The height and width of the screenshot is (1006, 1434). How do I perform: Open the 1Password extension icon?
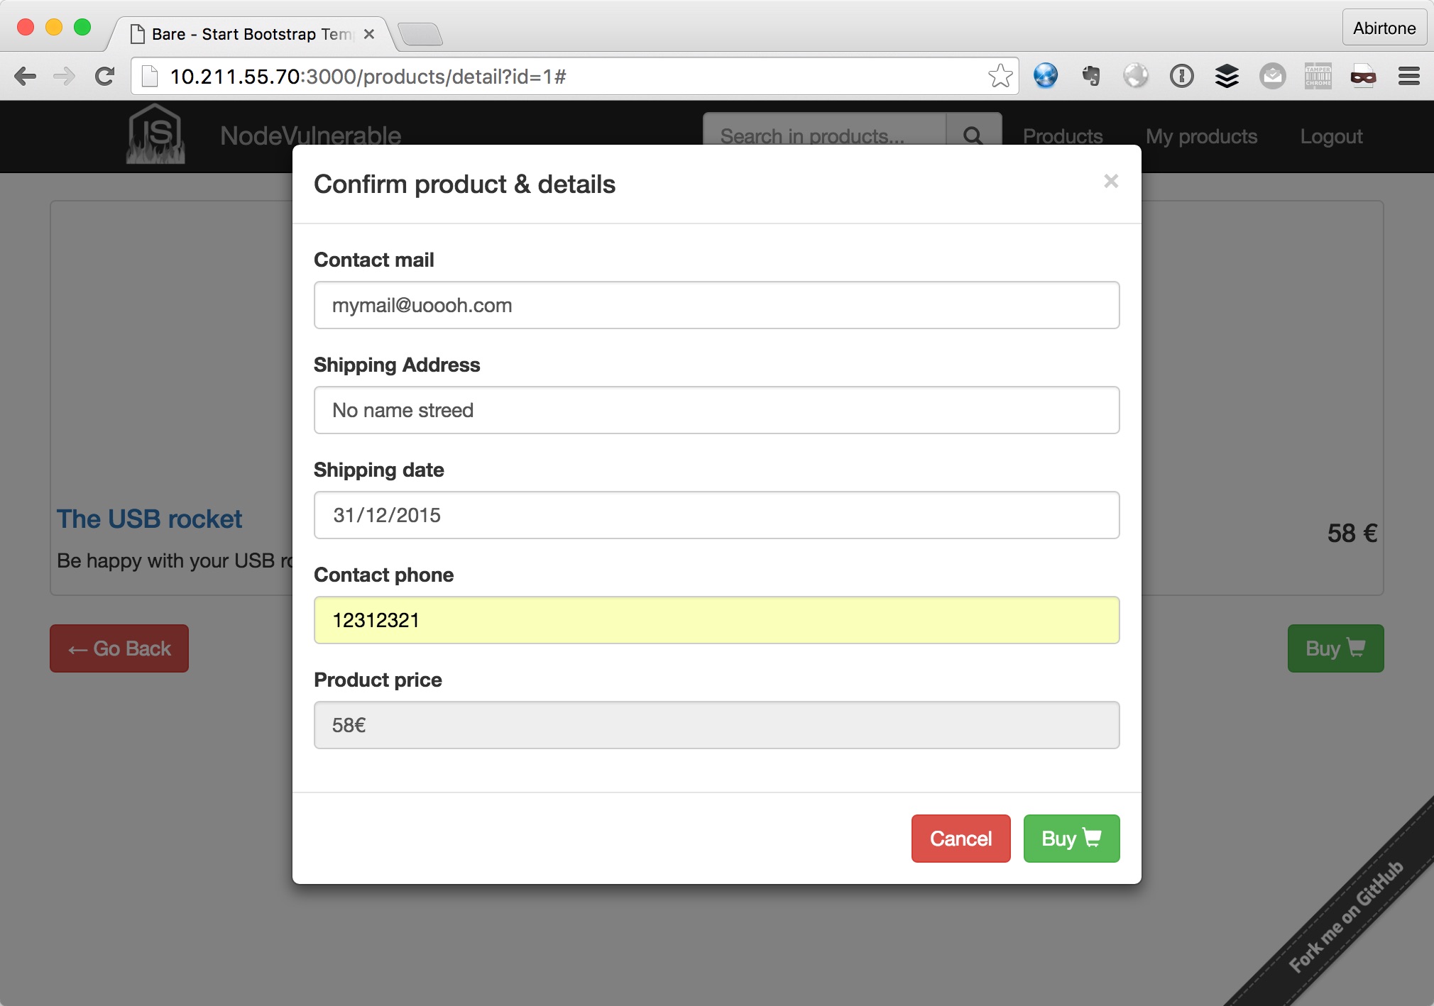(x=1182, y=75)
